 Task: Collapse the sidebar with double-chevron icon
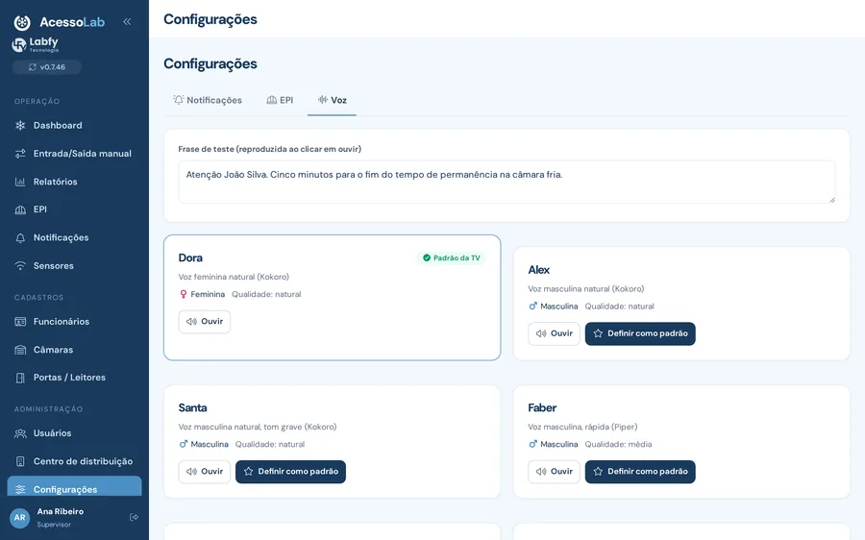[x=127, y=21]
